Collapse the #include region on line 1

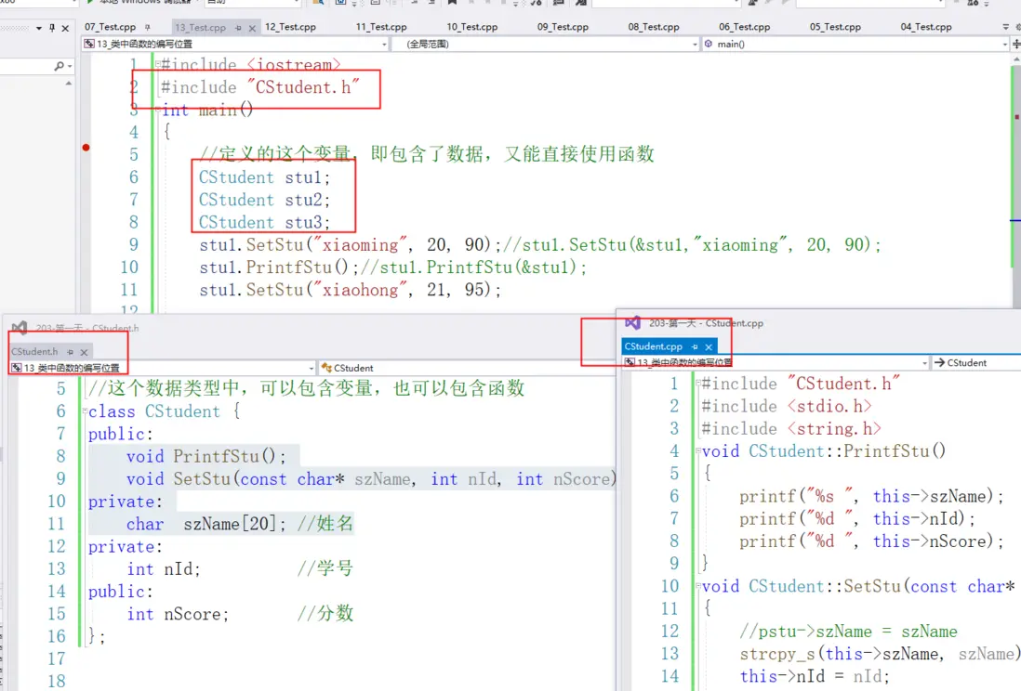pos(157,64)
